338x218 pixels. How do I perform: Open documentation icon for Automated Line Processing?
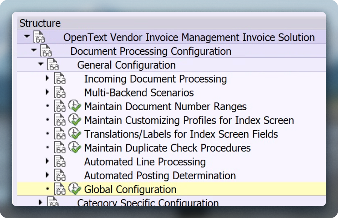(60, 162)
